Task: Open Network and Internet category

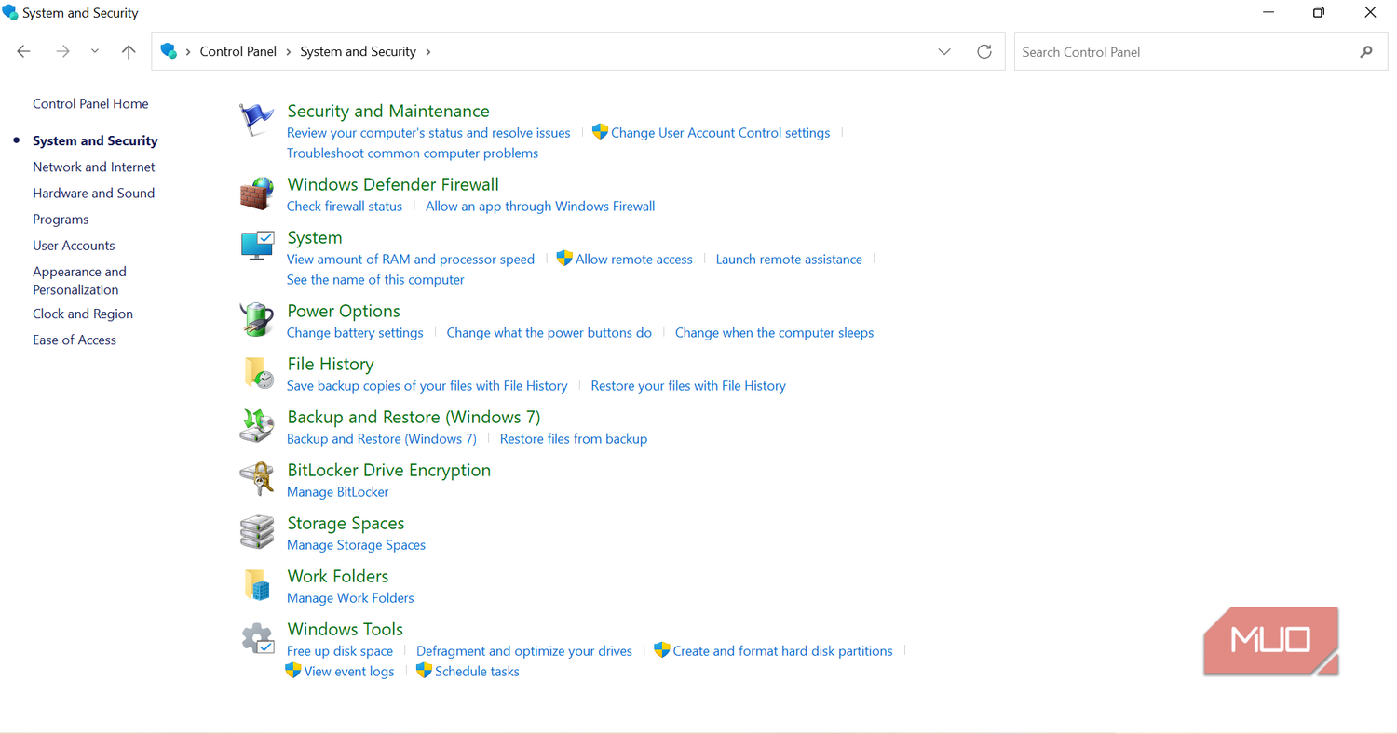Action: pos(94,167)
